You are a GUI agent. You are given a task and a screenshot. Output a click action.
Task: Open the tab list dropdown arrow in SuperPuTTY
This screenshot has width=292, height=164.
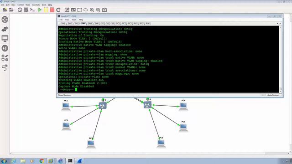pyautogui.click(x=277, y=24)
